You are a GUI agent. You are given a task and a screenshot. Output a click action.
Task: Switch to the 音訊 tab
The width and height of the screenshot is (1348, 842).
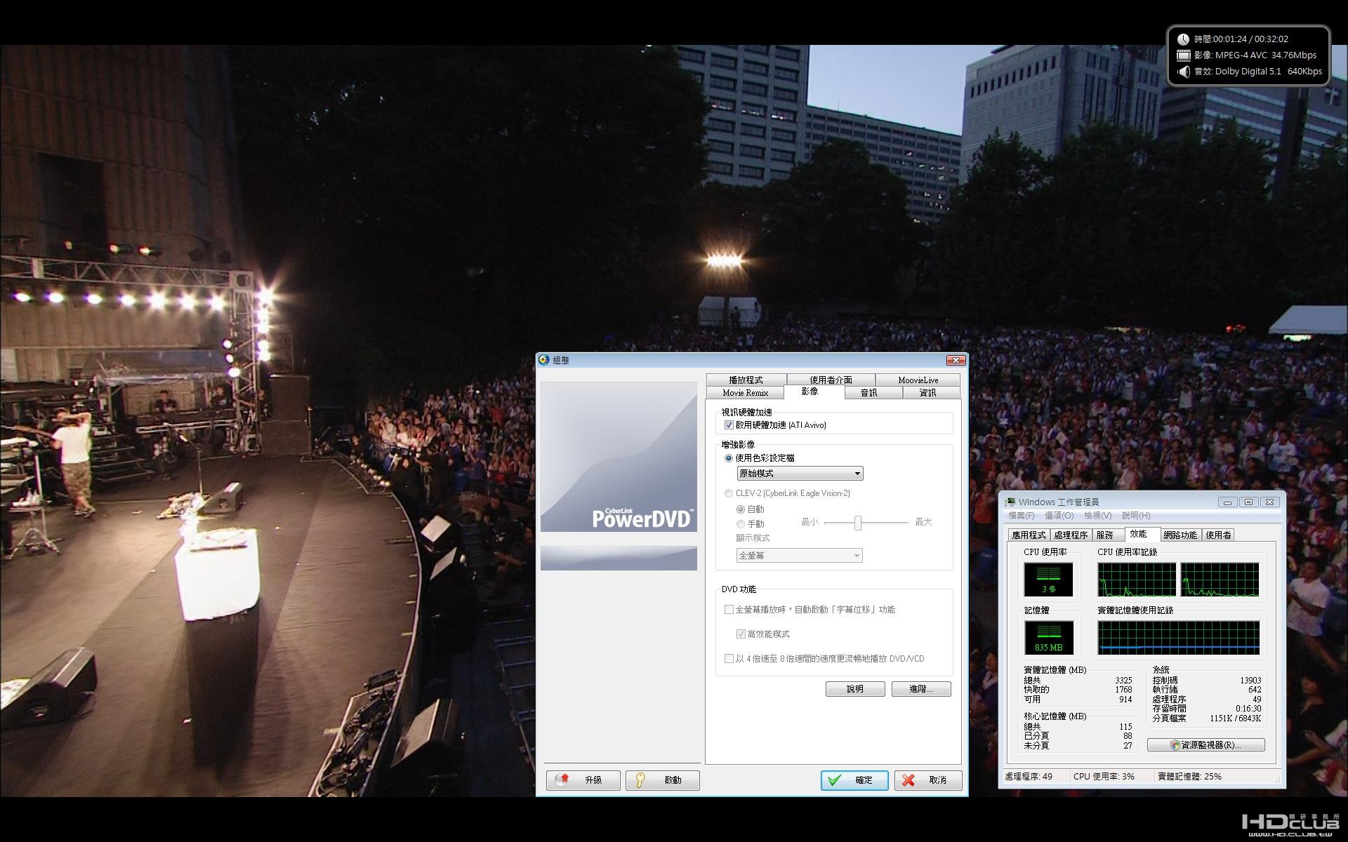pos(868,393)
